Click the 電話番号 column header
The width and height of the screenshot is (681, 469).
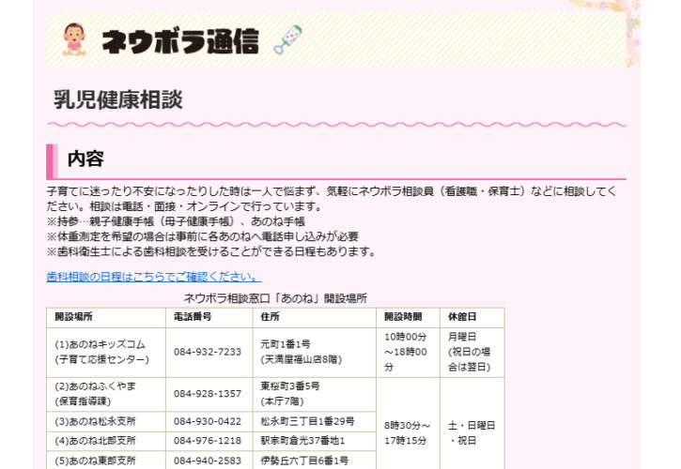point(193,317)
